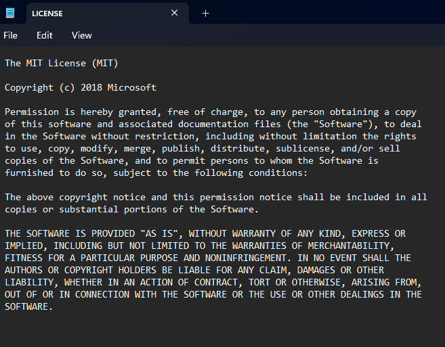Viewport: 445px width, 347px height.
Task: Place cursor on the word Microsoft
Action: click(131, 87)
